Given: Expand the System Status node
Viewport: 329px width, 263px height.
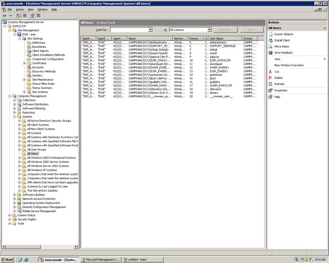Looking at the screenshot, I should coord(10,215).
